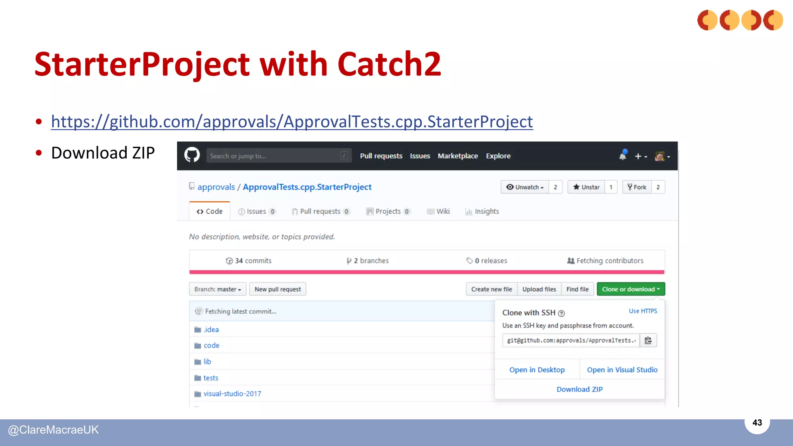Select the repository Issues tab
The height and width of the screenshot is (446, 793).
[257, 211]
